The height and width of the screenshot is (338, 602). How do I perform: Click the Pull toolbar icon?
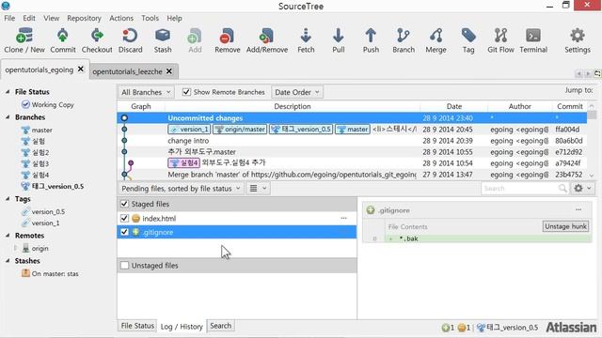click(x=339, y=36)
